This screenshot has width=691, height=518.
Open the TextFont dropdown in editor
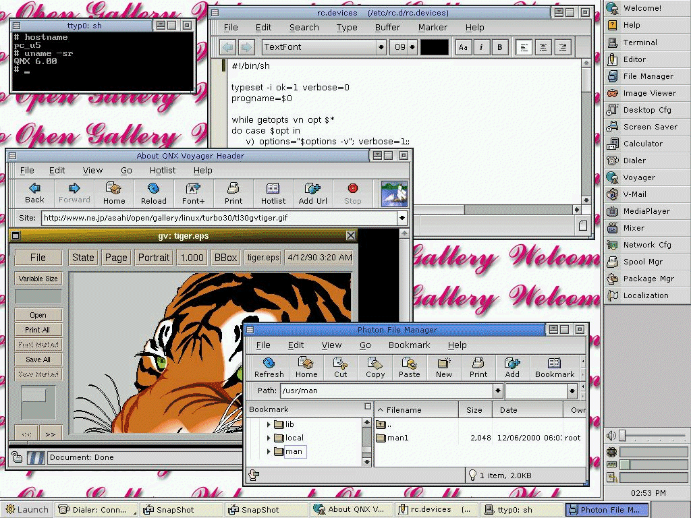pyautogui.click(x=381, y=47)
